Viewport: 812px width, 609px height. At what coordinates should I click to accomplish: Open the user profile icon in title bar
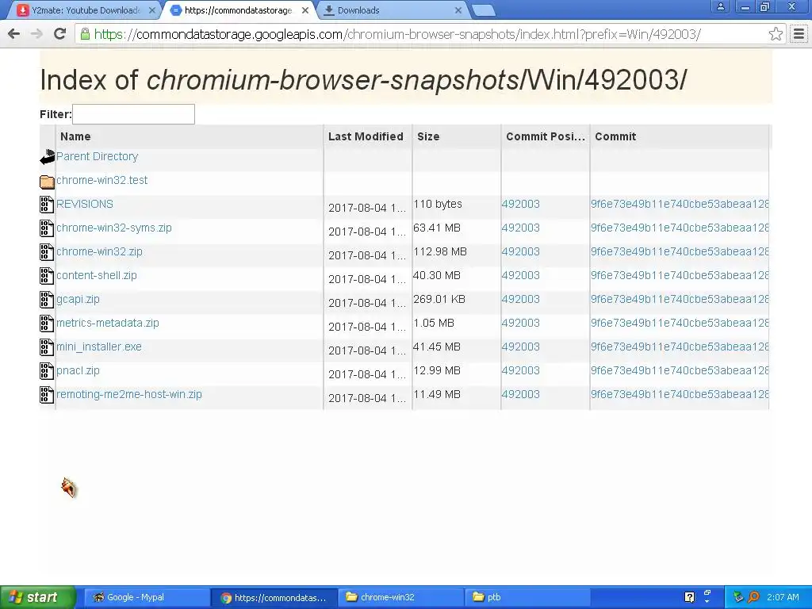720,6
